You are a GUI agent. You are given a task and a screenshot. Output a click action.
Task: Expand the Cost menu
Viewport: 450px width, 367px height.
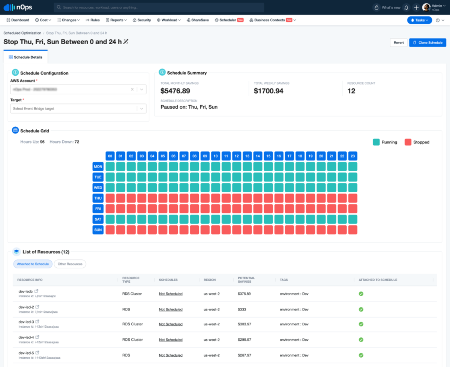43,20
